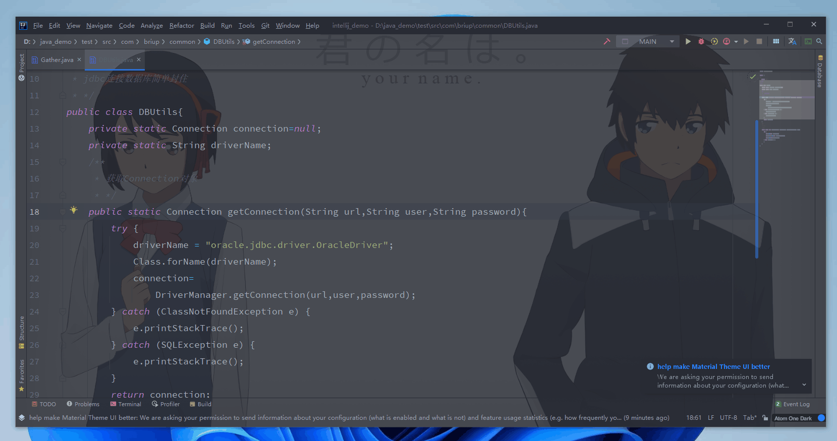Toggle the Javadoc comment fold on line 15

click(x=63, y=162)
